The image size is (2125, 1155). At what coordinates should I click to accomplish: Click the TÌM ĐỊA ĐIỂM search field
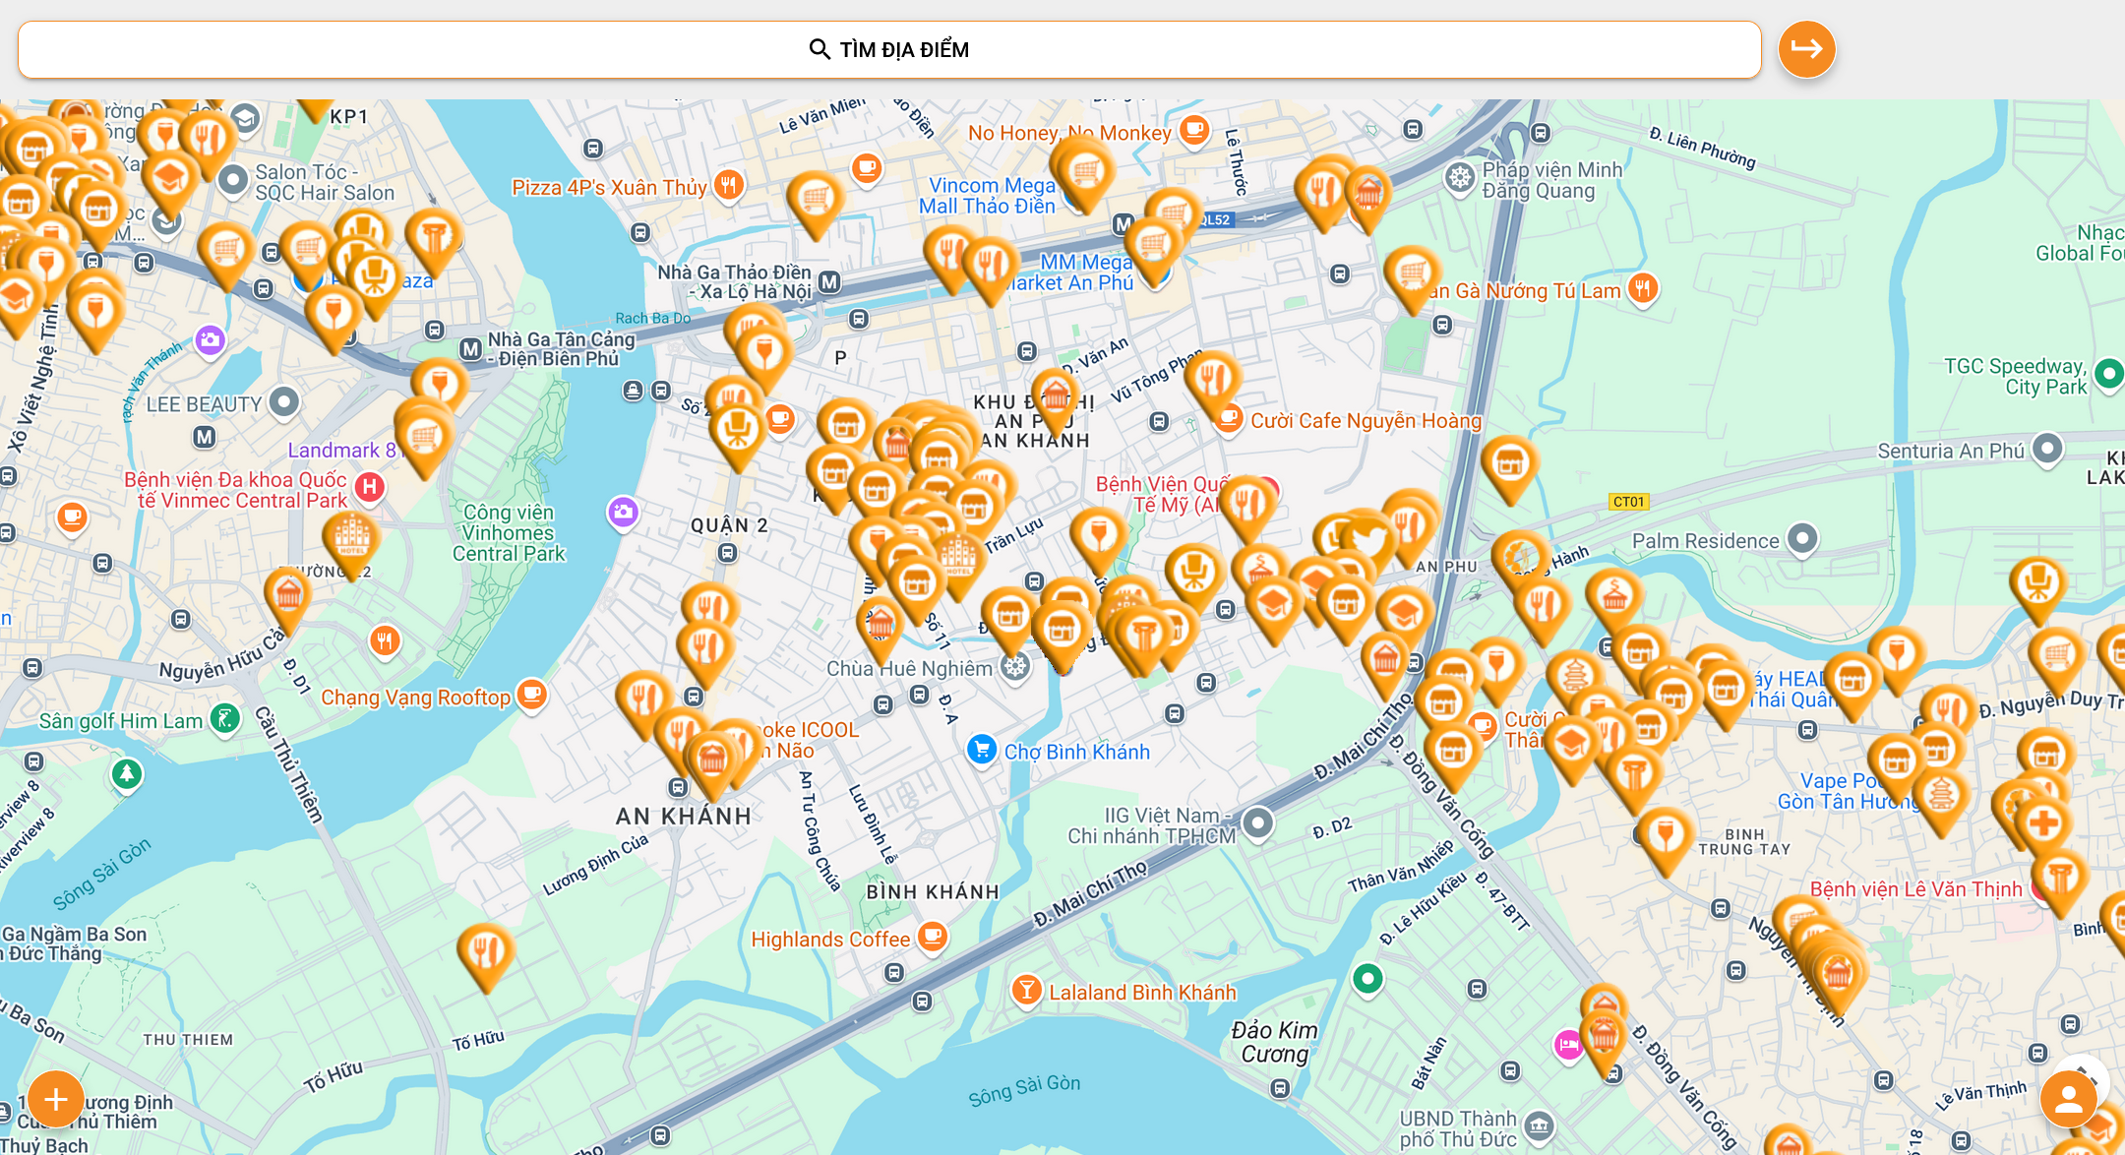[889, 49]
